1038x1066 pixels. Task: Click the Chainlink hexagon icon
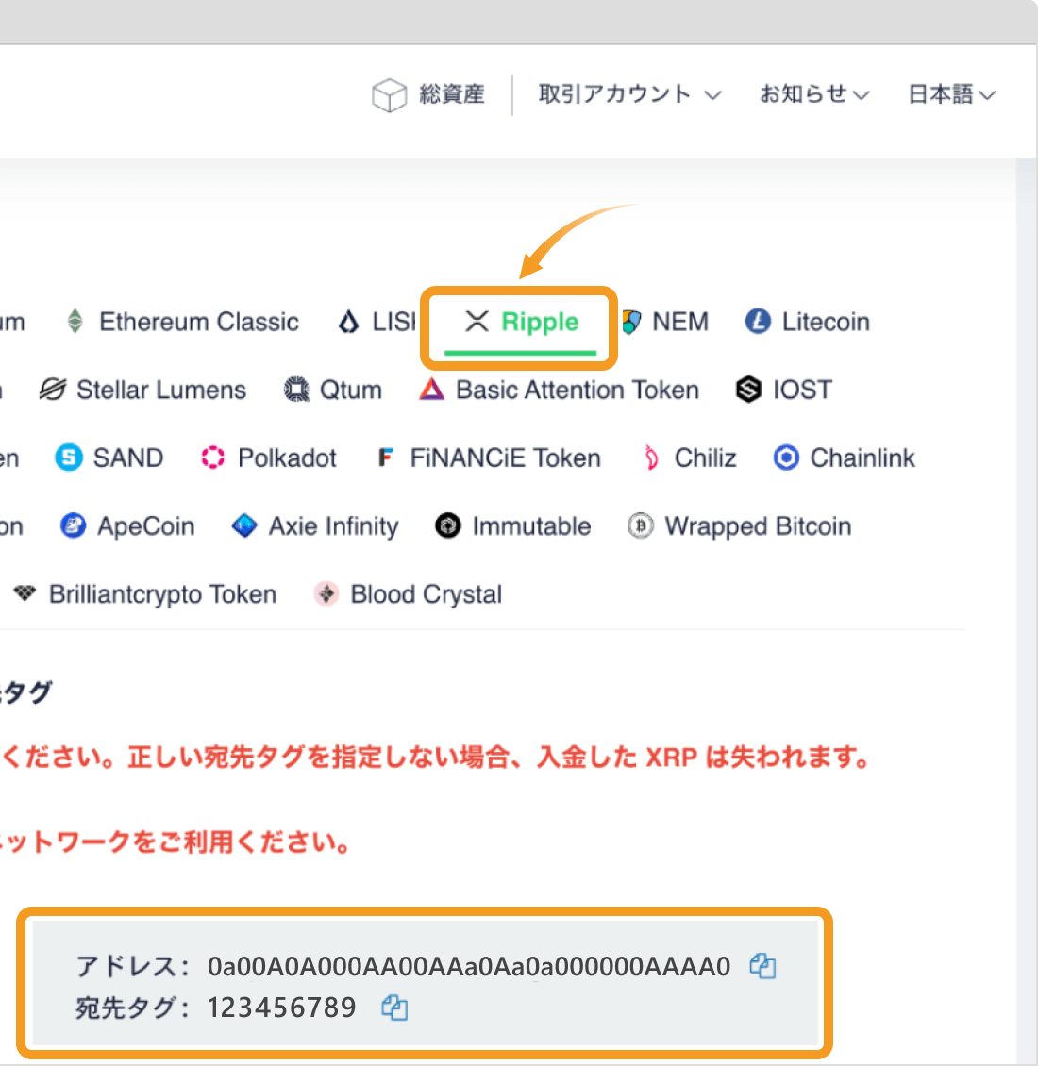coord(786,458)
